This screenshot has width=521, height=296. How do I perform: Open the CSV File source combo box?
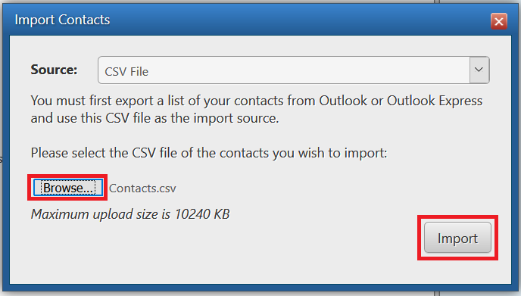pos(293,70)
